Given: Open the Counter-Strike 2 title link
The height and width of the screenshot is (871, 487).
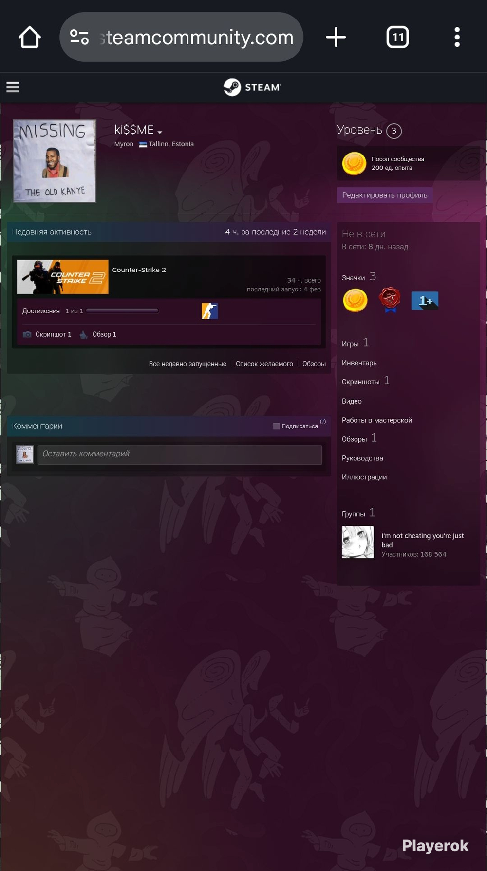Looking at the screenshot, I should 139,270.
